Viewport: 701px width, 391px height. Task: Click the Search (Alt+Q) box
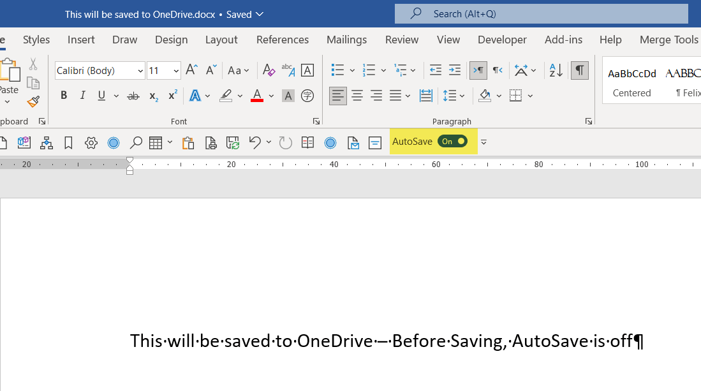point(541,14)
